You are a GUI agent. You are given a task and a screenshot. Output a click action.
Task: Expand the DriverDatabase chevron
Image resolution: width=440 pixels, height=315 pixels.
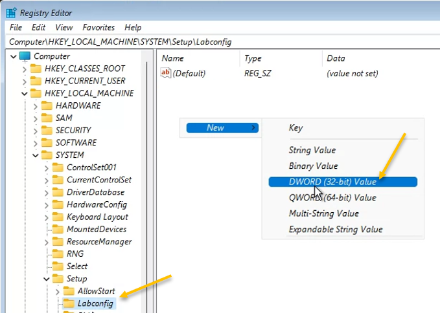tap(46, 193)
